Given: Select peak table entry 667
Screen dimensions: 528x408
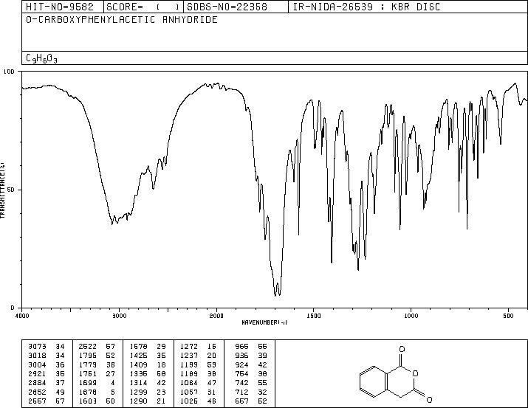Looking at the screenshot, I should coord(241,401).
